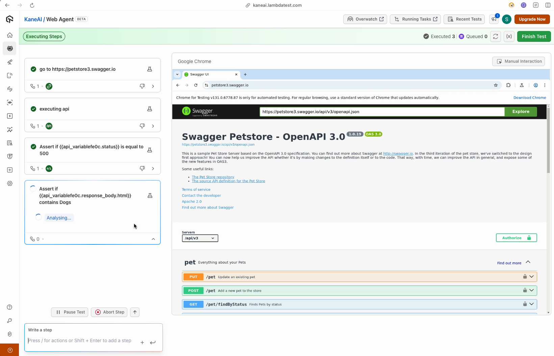This screenshot has width=554, height=356.
Task: Toggle Manual Interaction mode
Action: (x=519, y=61)
